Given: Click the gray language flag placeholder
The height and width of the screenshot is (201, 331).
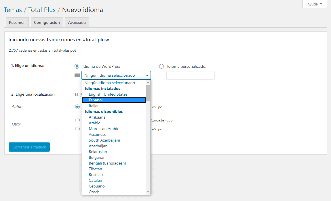Looking at the screenshot, I should [77, 75].
